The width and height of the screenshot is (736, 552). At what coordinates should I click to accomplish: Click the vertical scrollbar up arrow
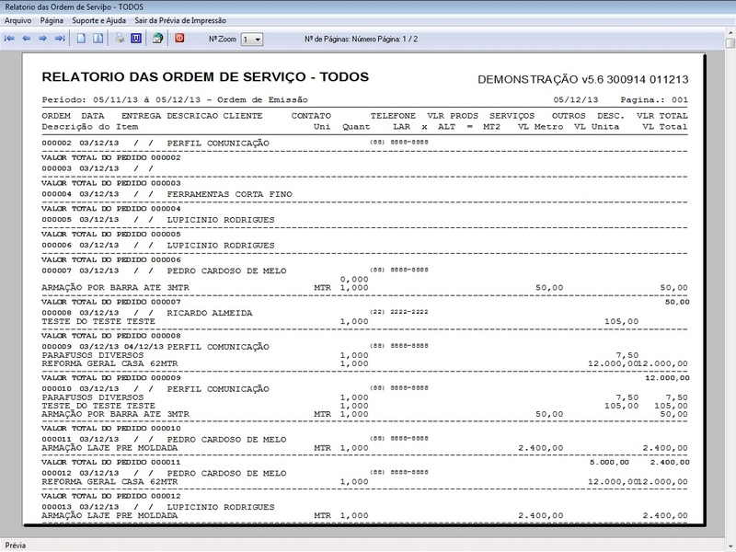(x=730, y=39)
